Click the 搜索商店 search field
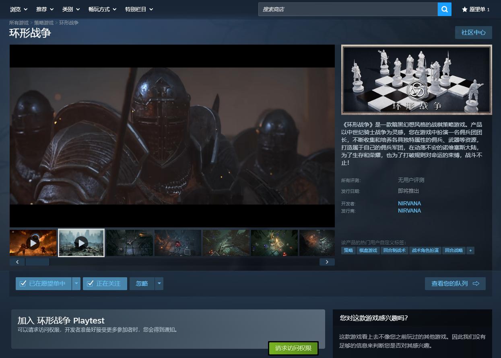 tap(348, 9)
